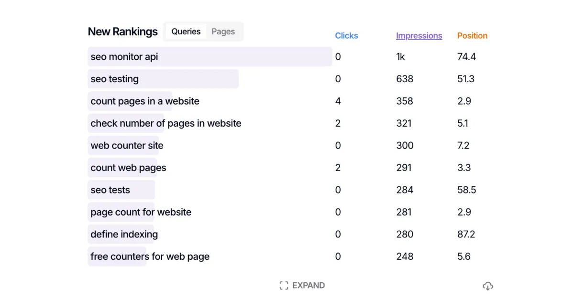Open the 'seo tests' query row
This screenshot has width=574, height=301.
coord(110,190)
